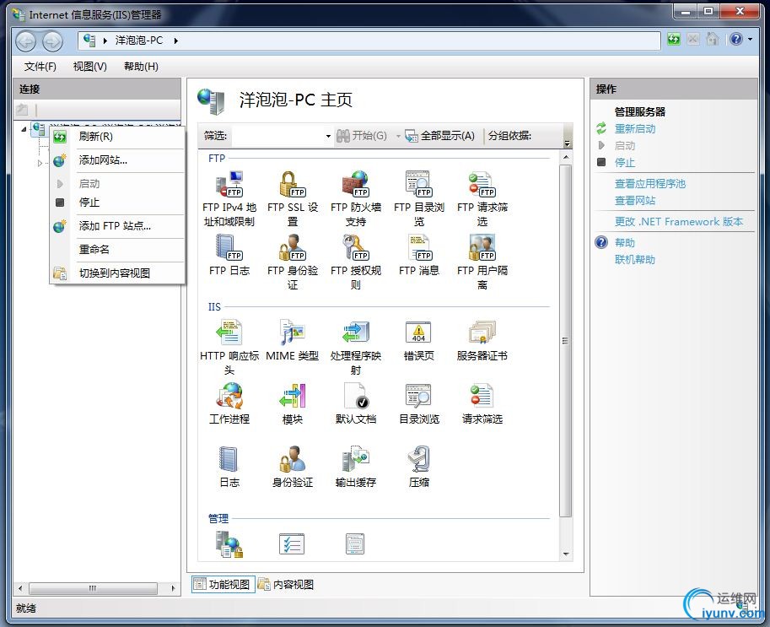770x627 pixels.
Task: Open FTP logging (FTP 日志) icon
Action: click(x=229, y=247)
